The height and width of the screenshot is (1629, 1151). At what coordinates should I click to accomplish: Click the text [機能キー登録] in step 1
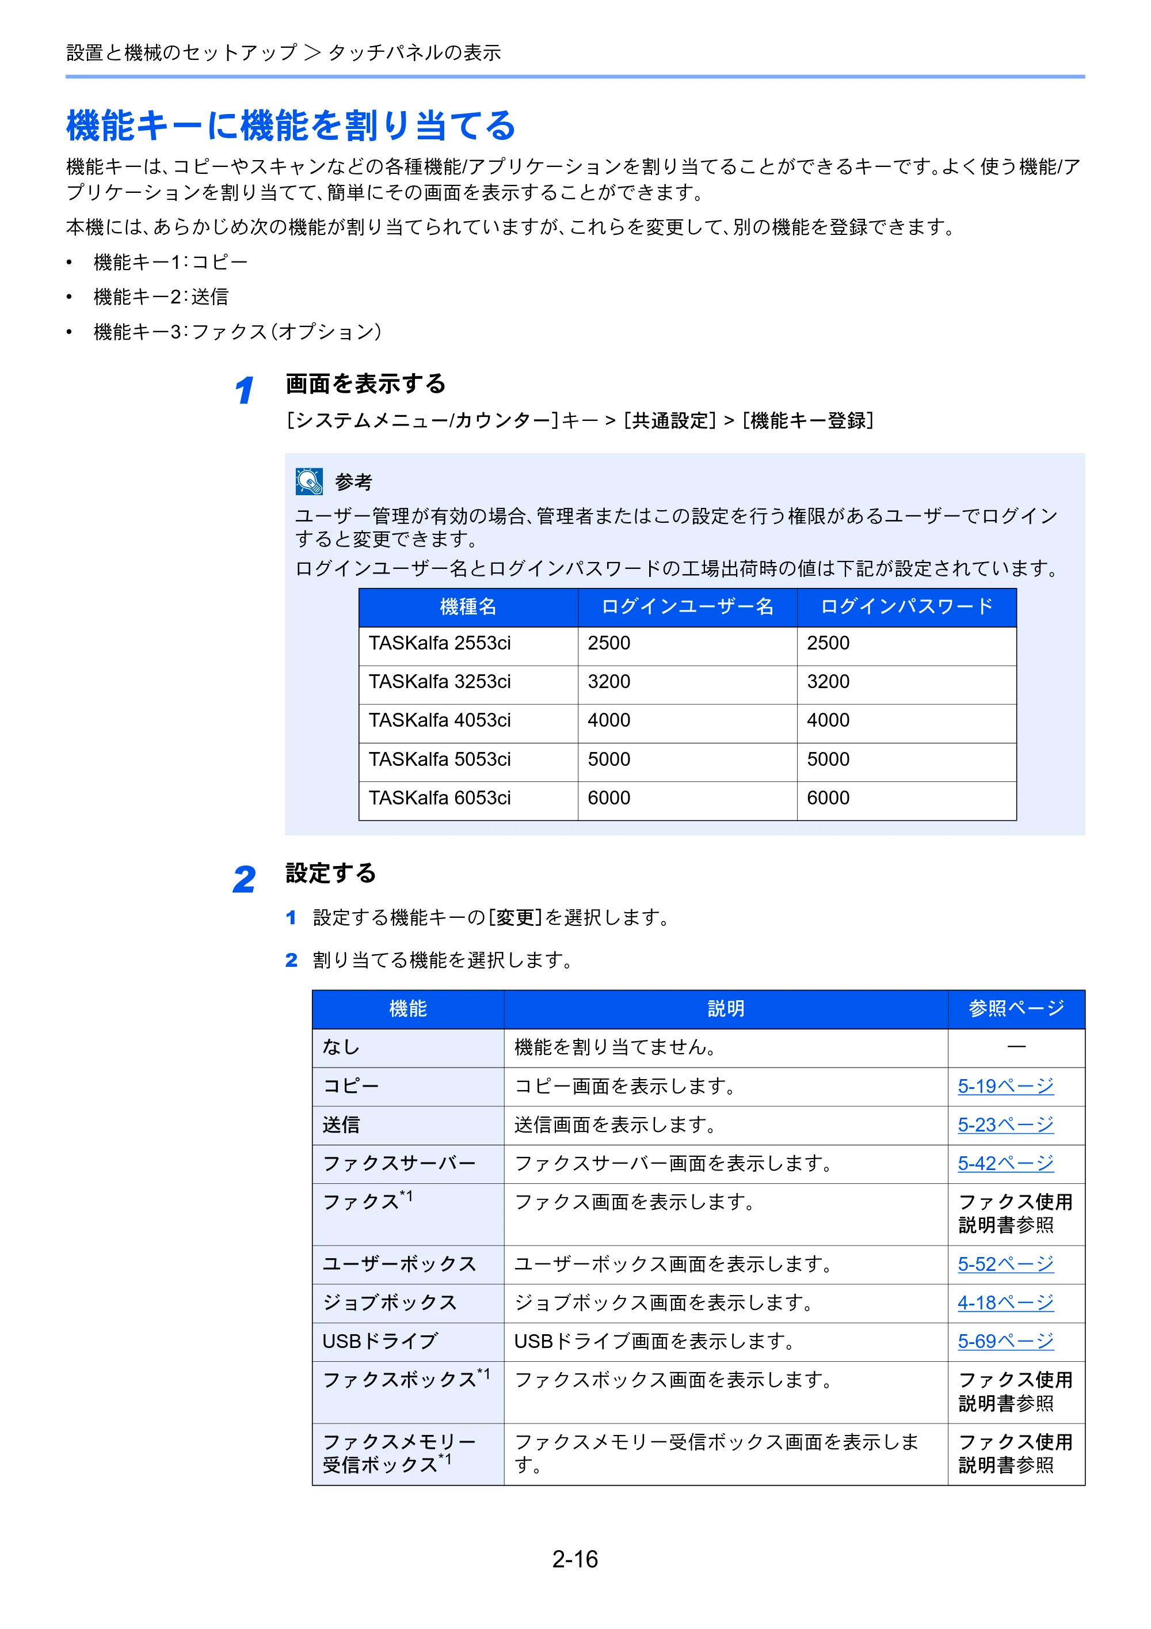coord(808,421)
